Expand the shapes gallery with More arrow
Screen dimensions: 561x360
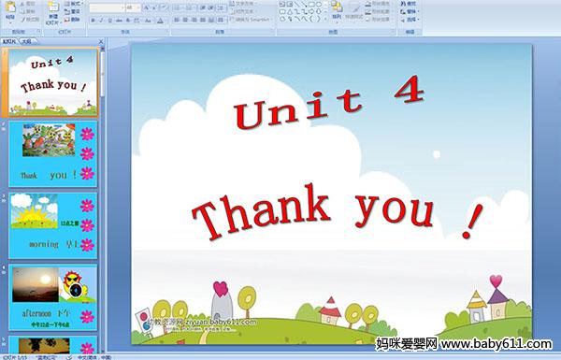pyautogui.click(x=326, y=20)
